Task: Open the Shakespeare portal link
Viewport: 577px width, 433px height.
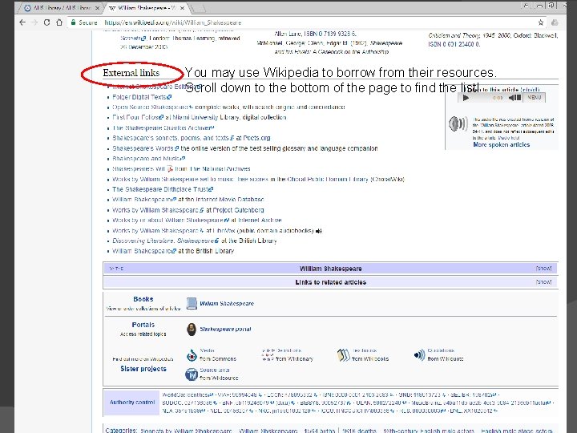Action: 225,330
